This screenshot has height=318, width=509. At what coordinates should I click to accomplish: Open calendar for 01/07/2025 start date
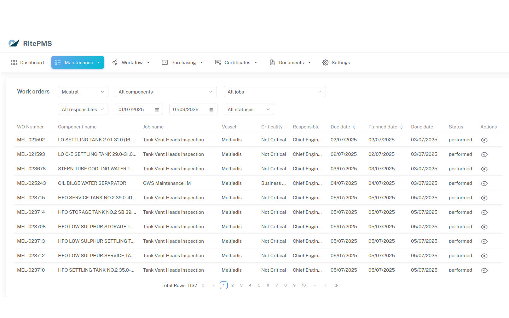pyautogui.click(x=157, y=110)
